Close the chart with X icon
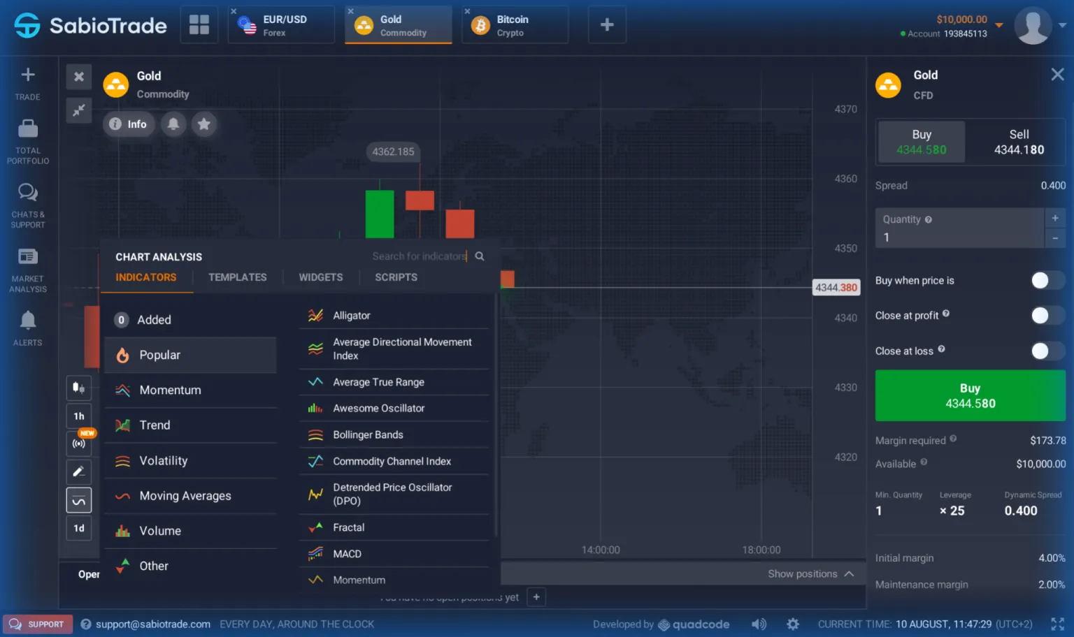This screenshot has width=1074, height=637. [x=79, y=77]
